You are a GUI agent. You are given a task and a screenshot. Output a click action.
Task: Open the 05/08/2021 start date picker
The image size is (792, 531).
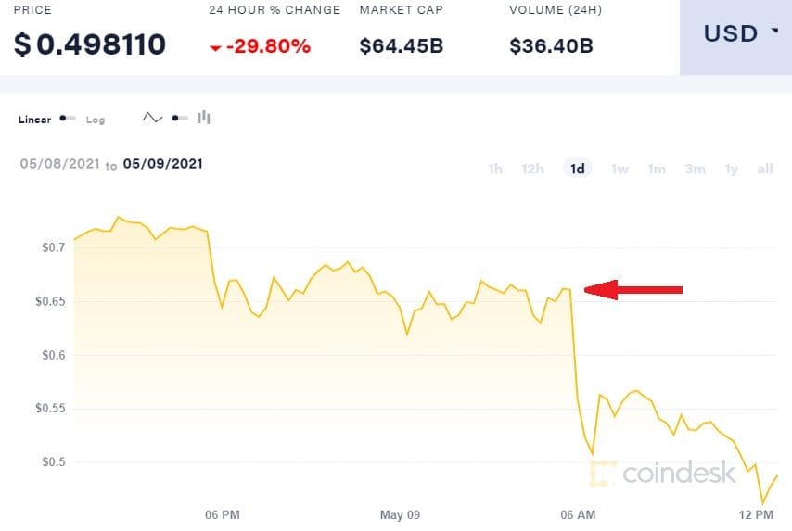[x=60, y=164]
